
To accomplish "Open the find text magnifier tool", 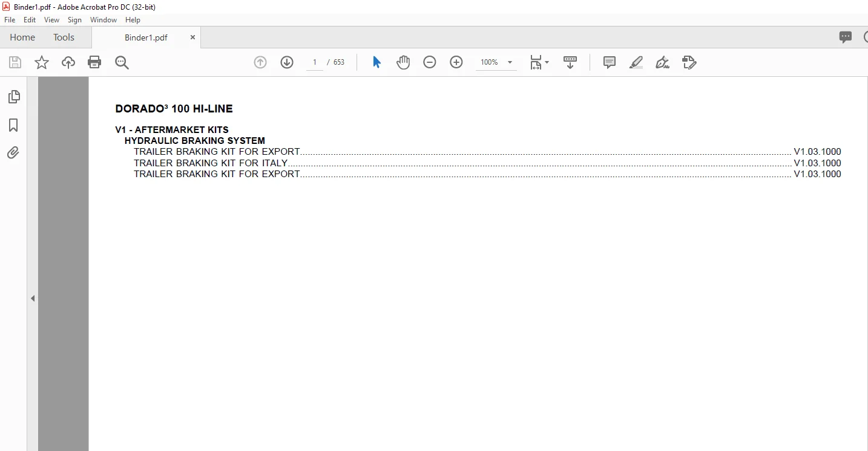I will (122, 62).
